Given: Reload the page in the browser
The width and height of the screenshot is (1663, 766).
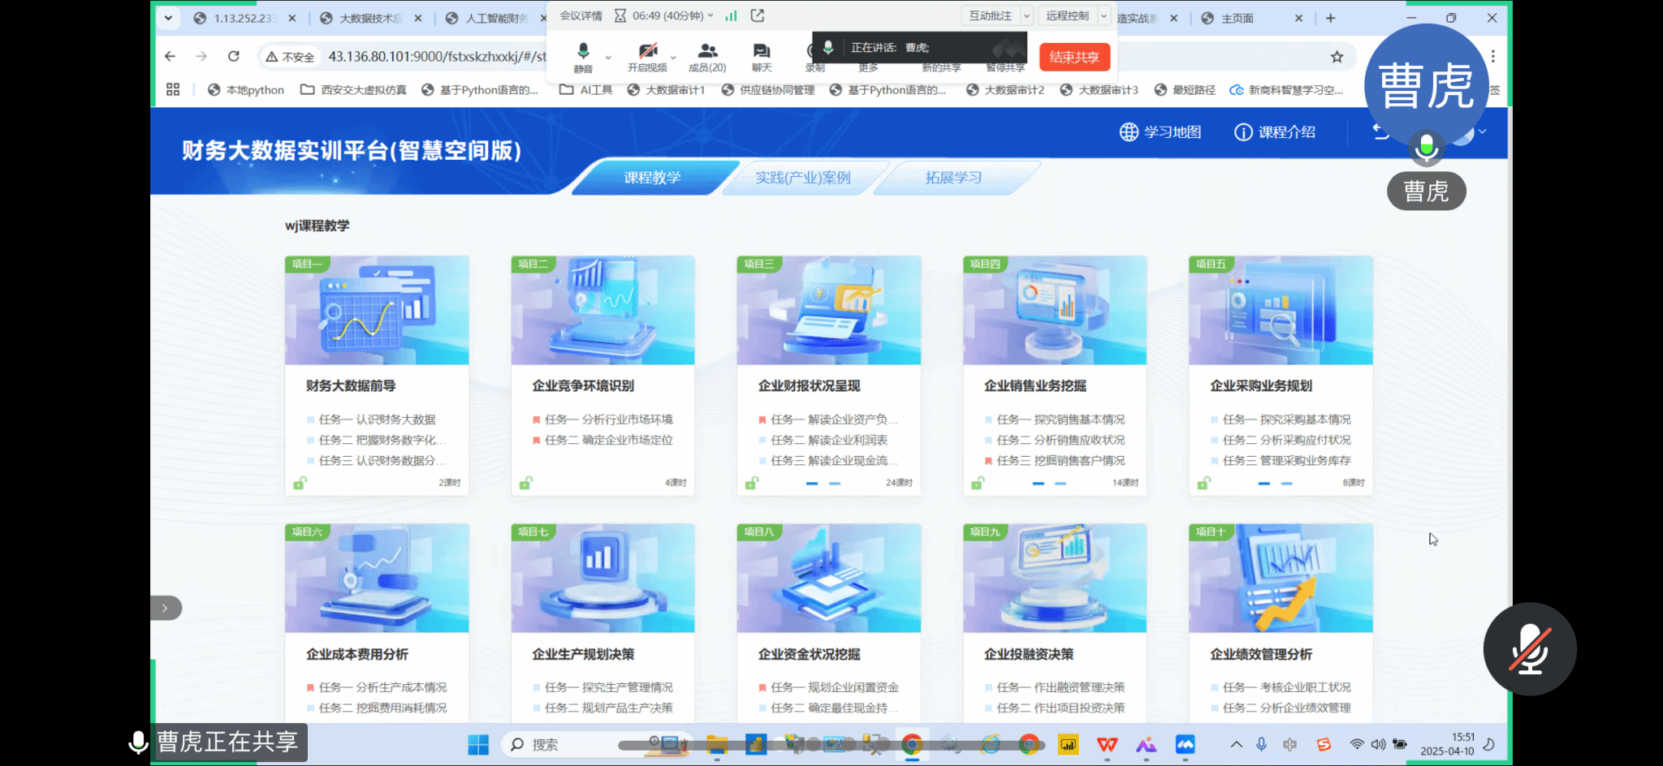Looking at the screenshot, I should (x=234, y=56).
